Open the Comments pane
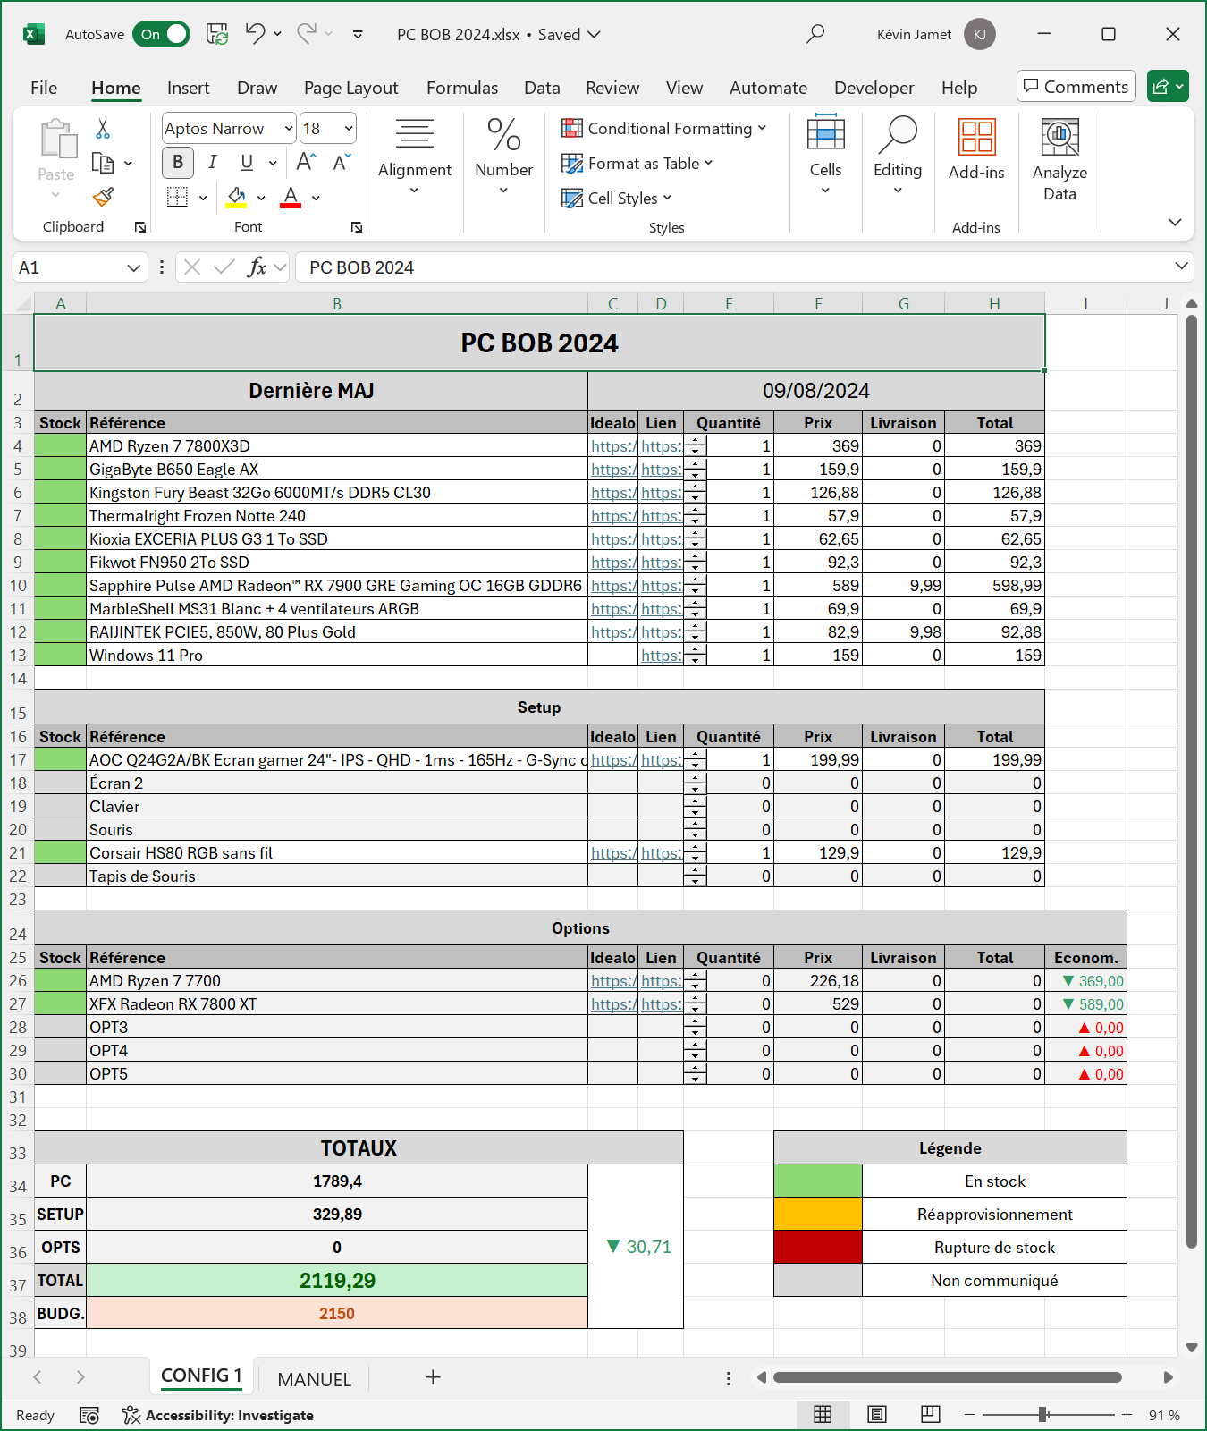 (x=1076, y=87)
